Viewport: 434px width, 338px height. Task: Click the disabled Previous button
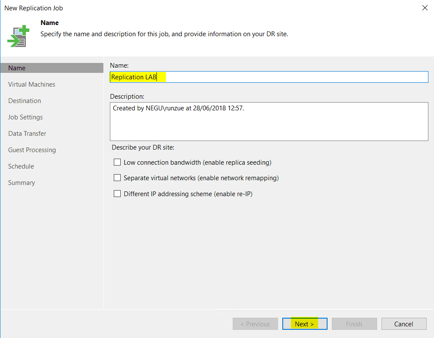point(255,324)
